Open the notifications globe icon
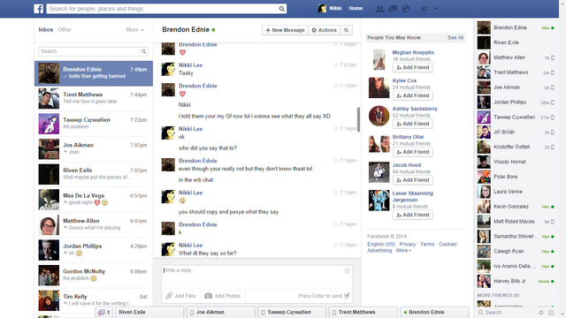 tap(406, 9)
